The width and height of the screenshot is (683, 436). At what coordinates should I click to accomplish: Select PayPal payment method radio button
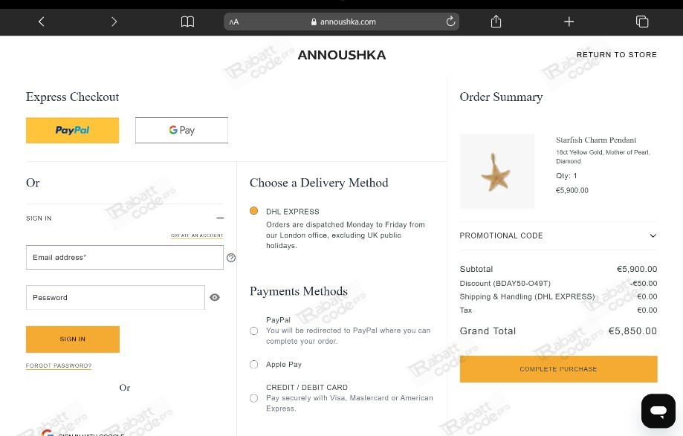254,331
